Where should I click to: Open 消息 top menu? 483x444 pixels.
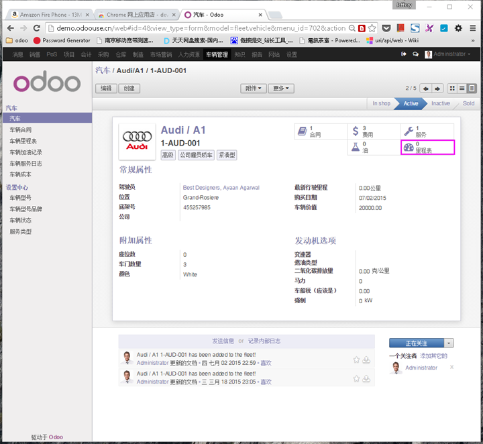[x=17, y=54]
